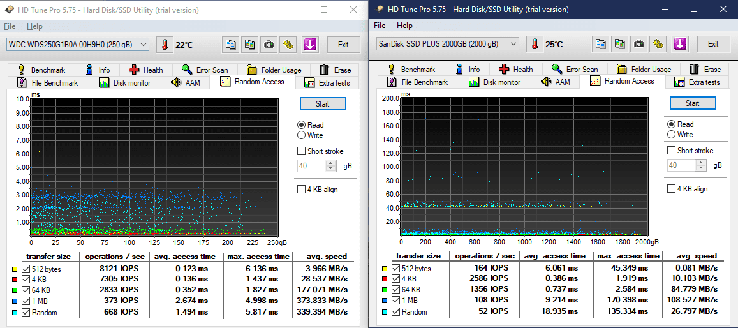Screen dimensions: 738x328
Task: Open WDC WDS250G1B0A drive selection dropdown
Action: [78, 45]
